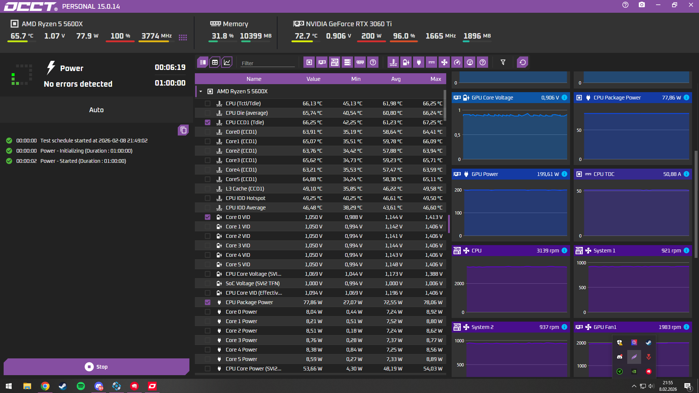
Task: Open info for System 1 fan graph
Action: click(x=686, y=251)
